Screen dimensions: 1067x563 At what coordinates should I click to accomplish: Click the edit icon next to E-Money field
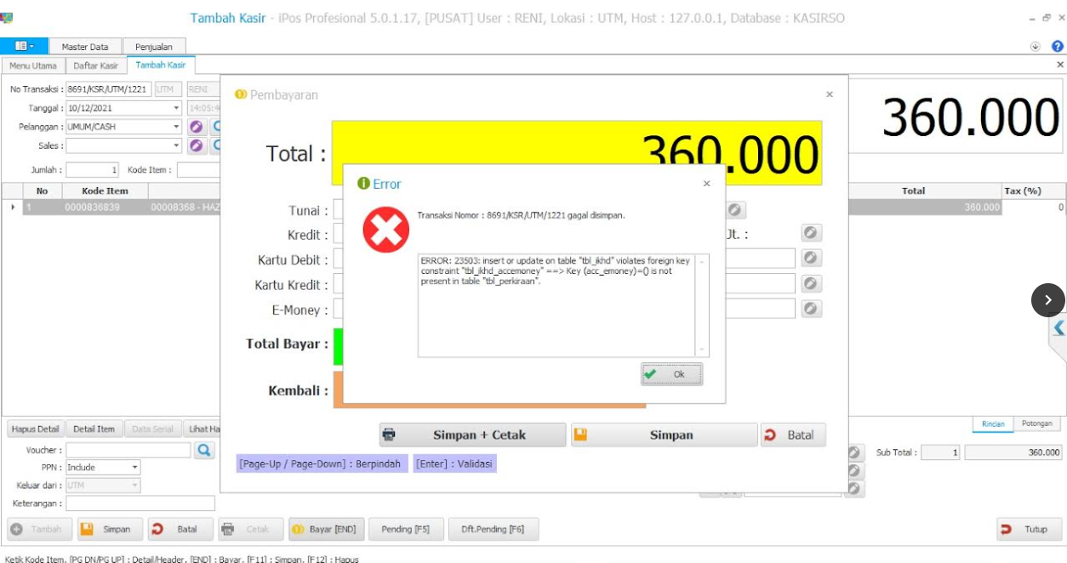(811, 309)
